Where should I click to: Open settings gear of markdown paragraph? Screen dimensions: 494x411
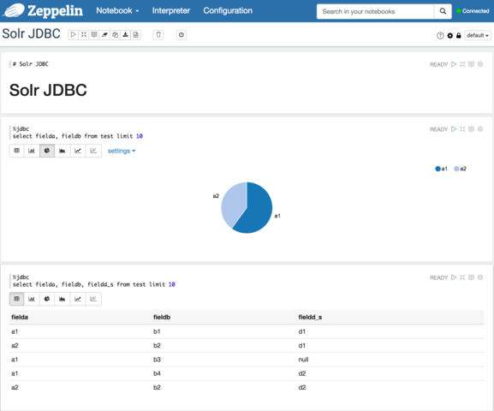480,64
